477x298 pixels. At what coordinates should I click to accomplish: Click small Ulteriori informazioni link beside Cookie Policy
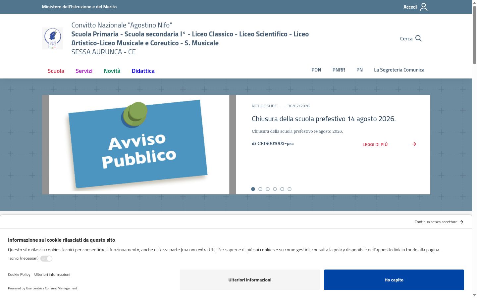pyautogui.click(x=52, y=274)
